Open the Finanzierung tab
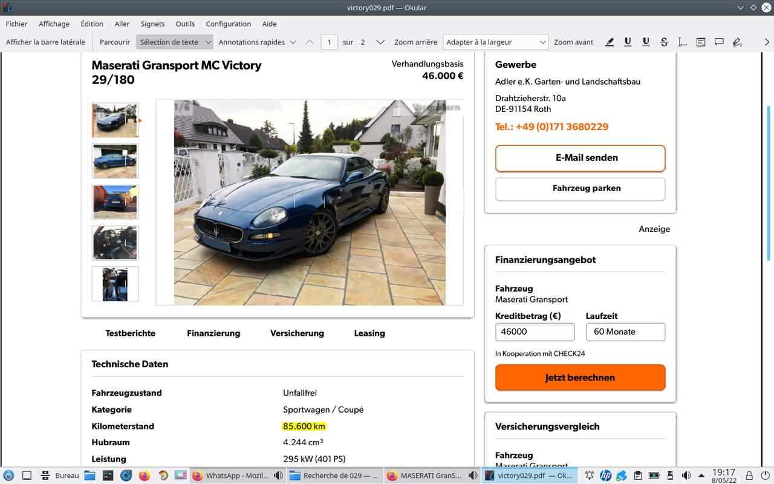Screen dimensions: 774x484 point(213,333)
